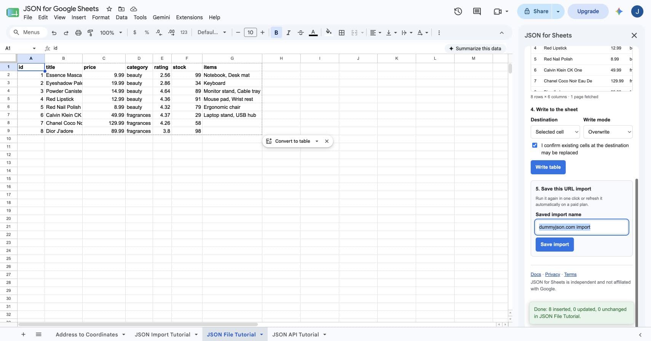This screenshot has width=651, height=341.
Task: Open the Privacy link
Action: coord(552,274)
